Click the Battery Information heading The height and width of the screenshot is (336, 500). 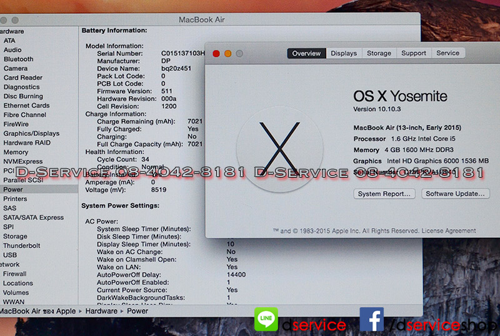(x=114, y=30)
